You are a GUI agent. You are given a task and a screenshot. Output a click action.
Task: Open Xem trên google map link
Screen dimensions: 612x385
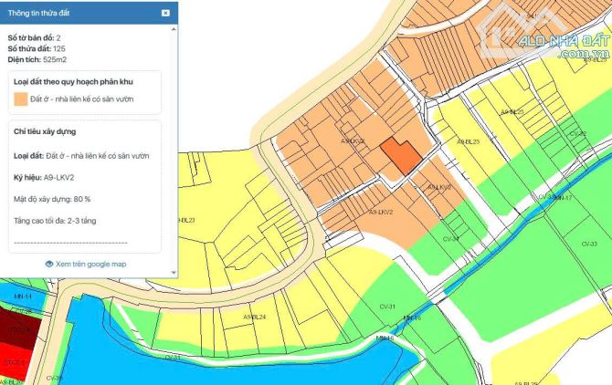90,264
